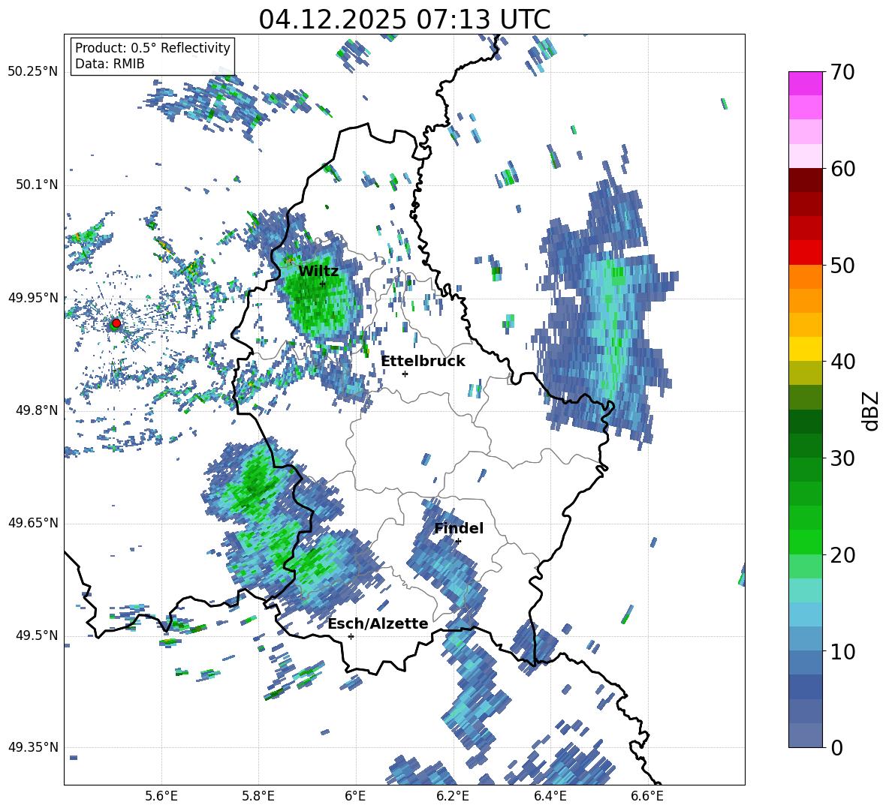This screenshot has height=811, width=889.
Task: Click the 5.8°E longitude label
Action: [258, 796]
